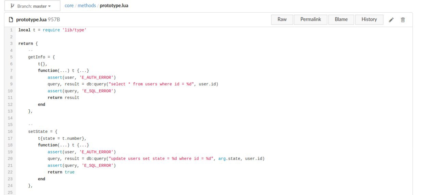The height and width of the screenshot is (195, 437).
Task: Edit the file with the pencil icon
Action: tap(391, 20)
